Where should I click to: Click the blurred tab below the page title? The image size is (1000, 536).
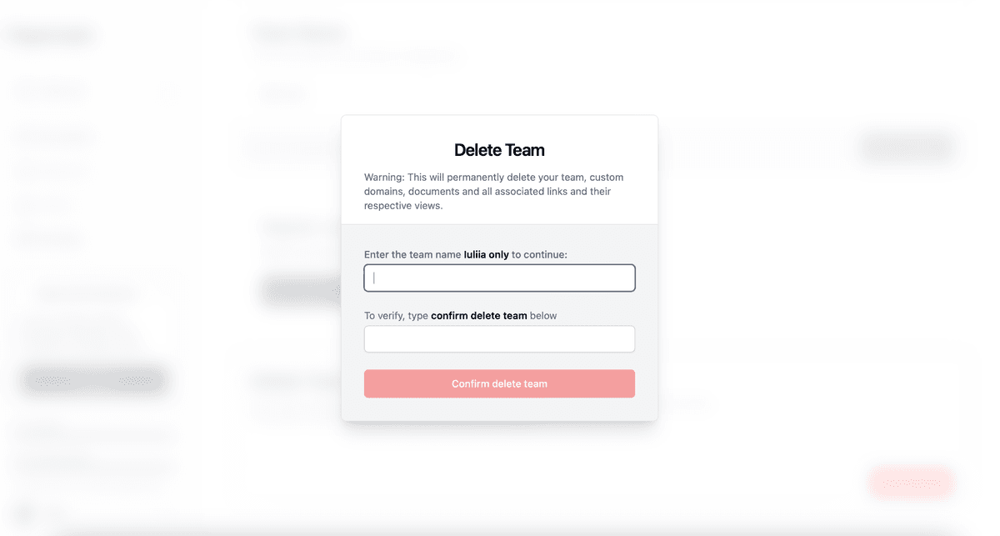click(280, 93)
